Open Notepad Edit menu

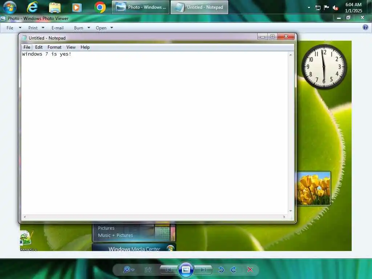click(39, 47)
